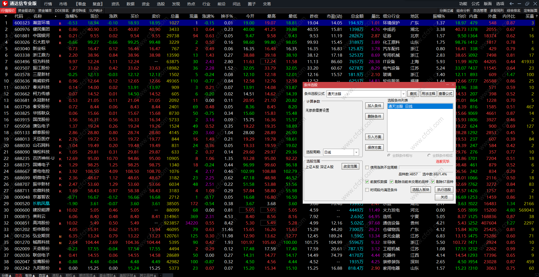
Task: Click the 执行选股 button
Action: coord(444,189)
